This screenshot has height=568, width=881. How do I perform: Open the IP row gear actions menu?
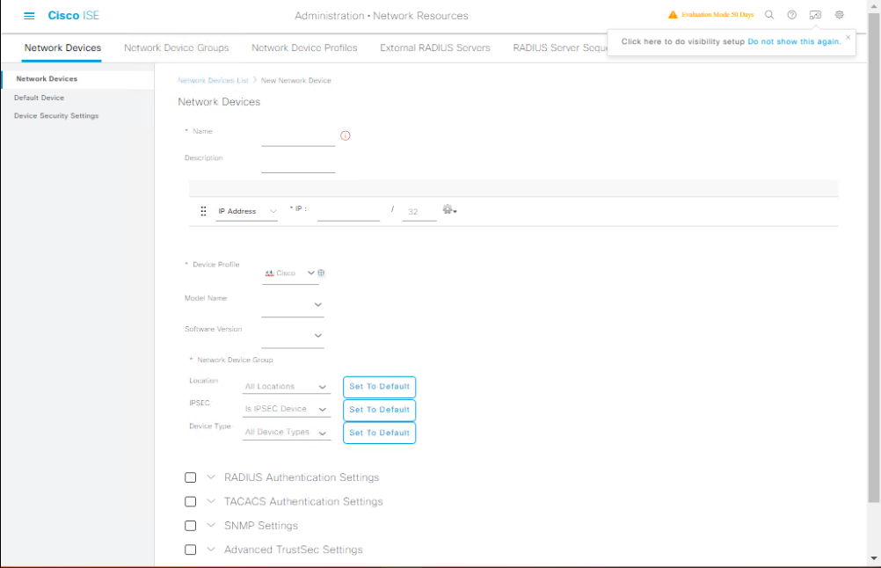[x=449, y=209]
